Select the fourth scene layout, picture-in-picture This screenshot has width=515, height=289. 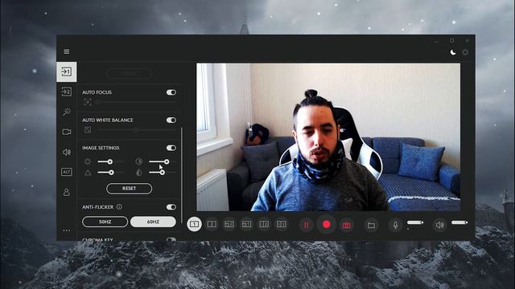[247, 225]
